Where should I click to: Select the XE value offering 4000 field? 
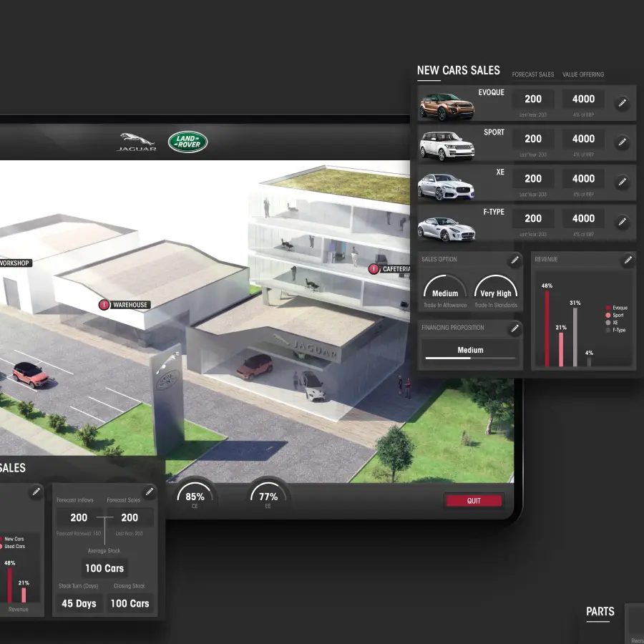(x=583, y=179)
